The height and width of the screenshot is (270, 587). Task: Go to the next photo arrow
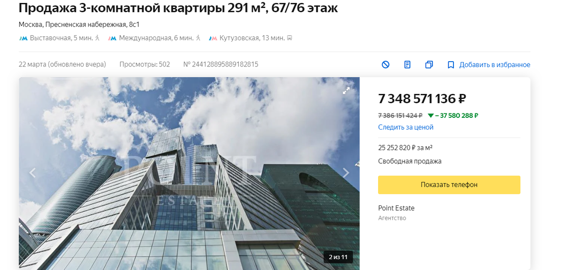point(346,173)
